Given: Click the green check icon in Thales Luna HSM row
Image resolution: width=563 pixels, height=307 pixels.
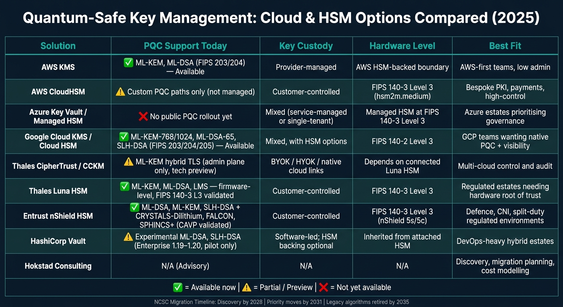Looking at the screenshot, I should 125,186.
